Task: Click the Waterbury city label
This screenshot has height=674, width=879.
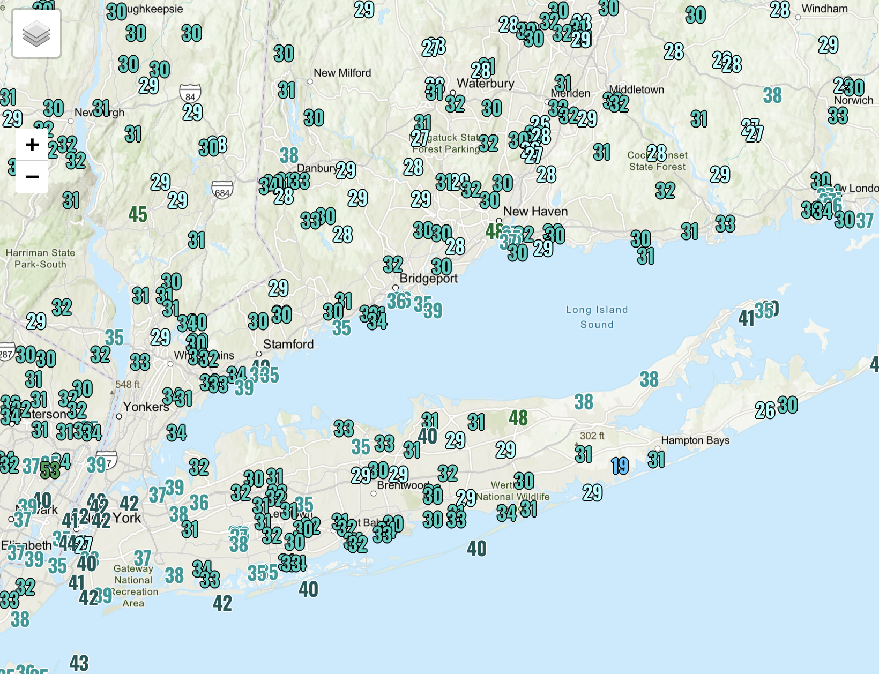Action: click(486, 84)
